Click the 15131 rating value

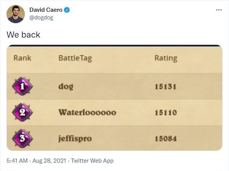[x=165, y=86]
